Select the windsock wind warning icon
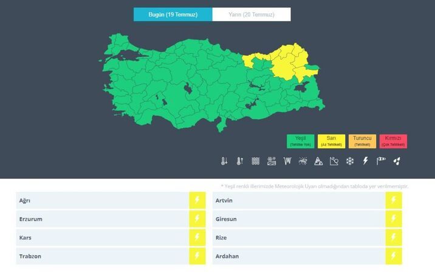The image size is (435, 273). pyautogui.click(x=381, y=161)
